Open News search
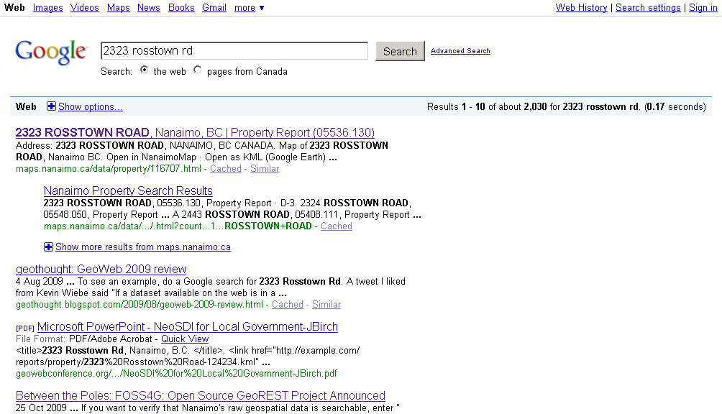Viewport: 722px width, 414px height. [148, 8]
